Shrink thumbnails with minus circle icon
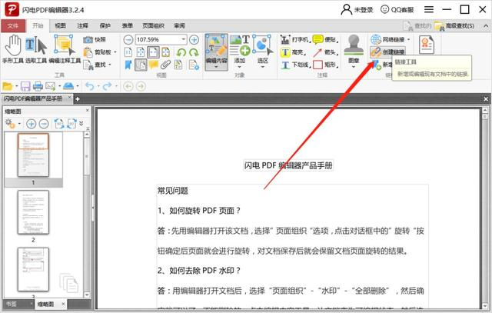Image resolution: width=492 pixels, height=313 pixels. click(44, 124)
